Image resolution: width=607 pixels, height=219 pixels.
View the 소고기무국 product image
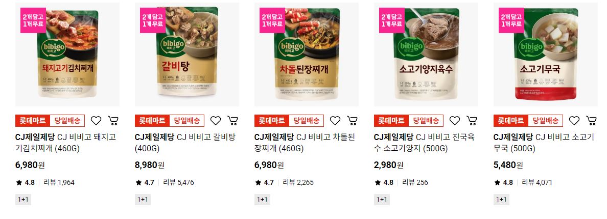point(546,54)
